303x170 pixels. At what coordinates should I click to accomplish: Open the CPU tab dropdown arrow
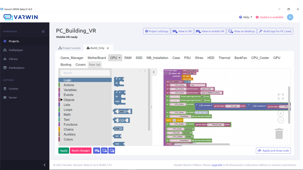click(x=119, y=58)
